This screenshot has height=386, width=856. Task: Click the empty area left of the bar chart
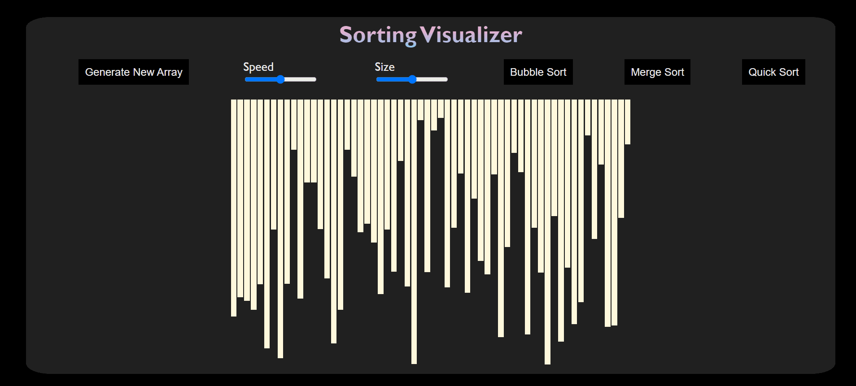pyautogui.click(x=135, y=224)
